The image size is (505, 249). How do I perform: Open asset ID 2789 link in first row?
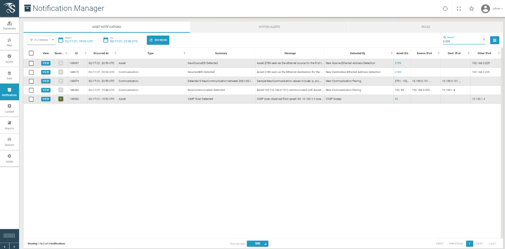pyautogui.click(x=398, y=63)
